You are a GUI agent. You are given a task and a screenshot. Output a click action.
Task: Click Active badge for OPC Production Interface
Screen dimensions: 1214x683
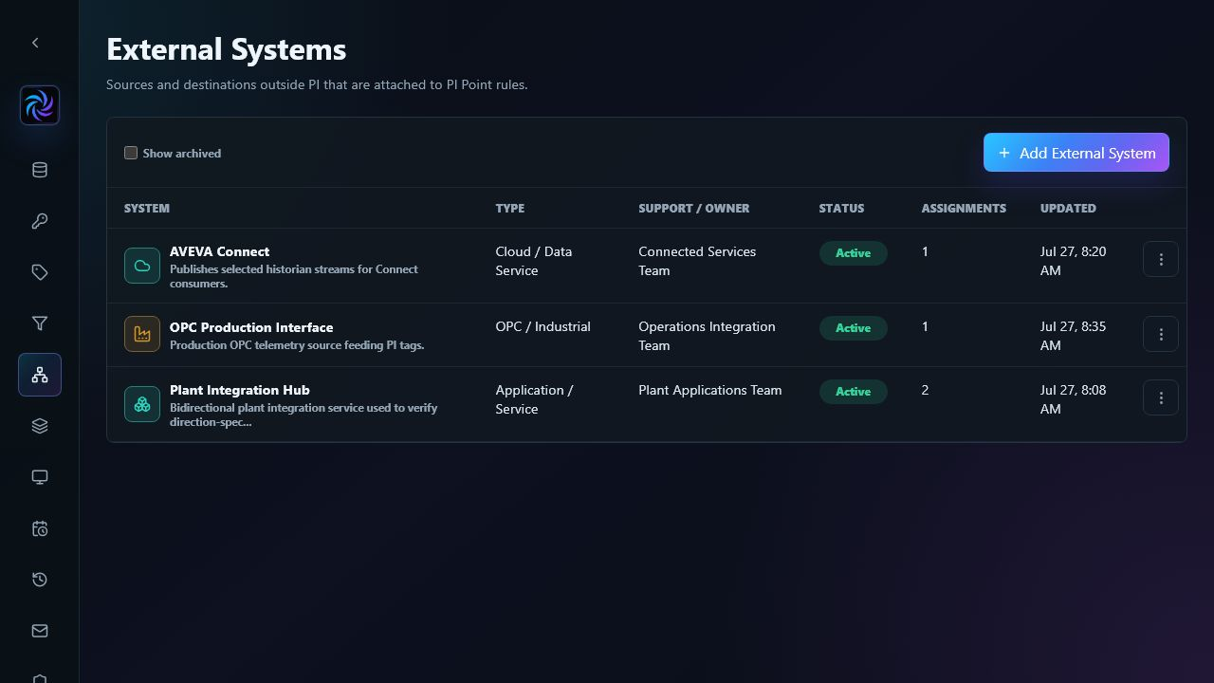point(853,328)
